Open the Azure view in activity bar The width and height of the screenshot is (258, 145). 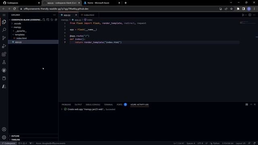4,86
